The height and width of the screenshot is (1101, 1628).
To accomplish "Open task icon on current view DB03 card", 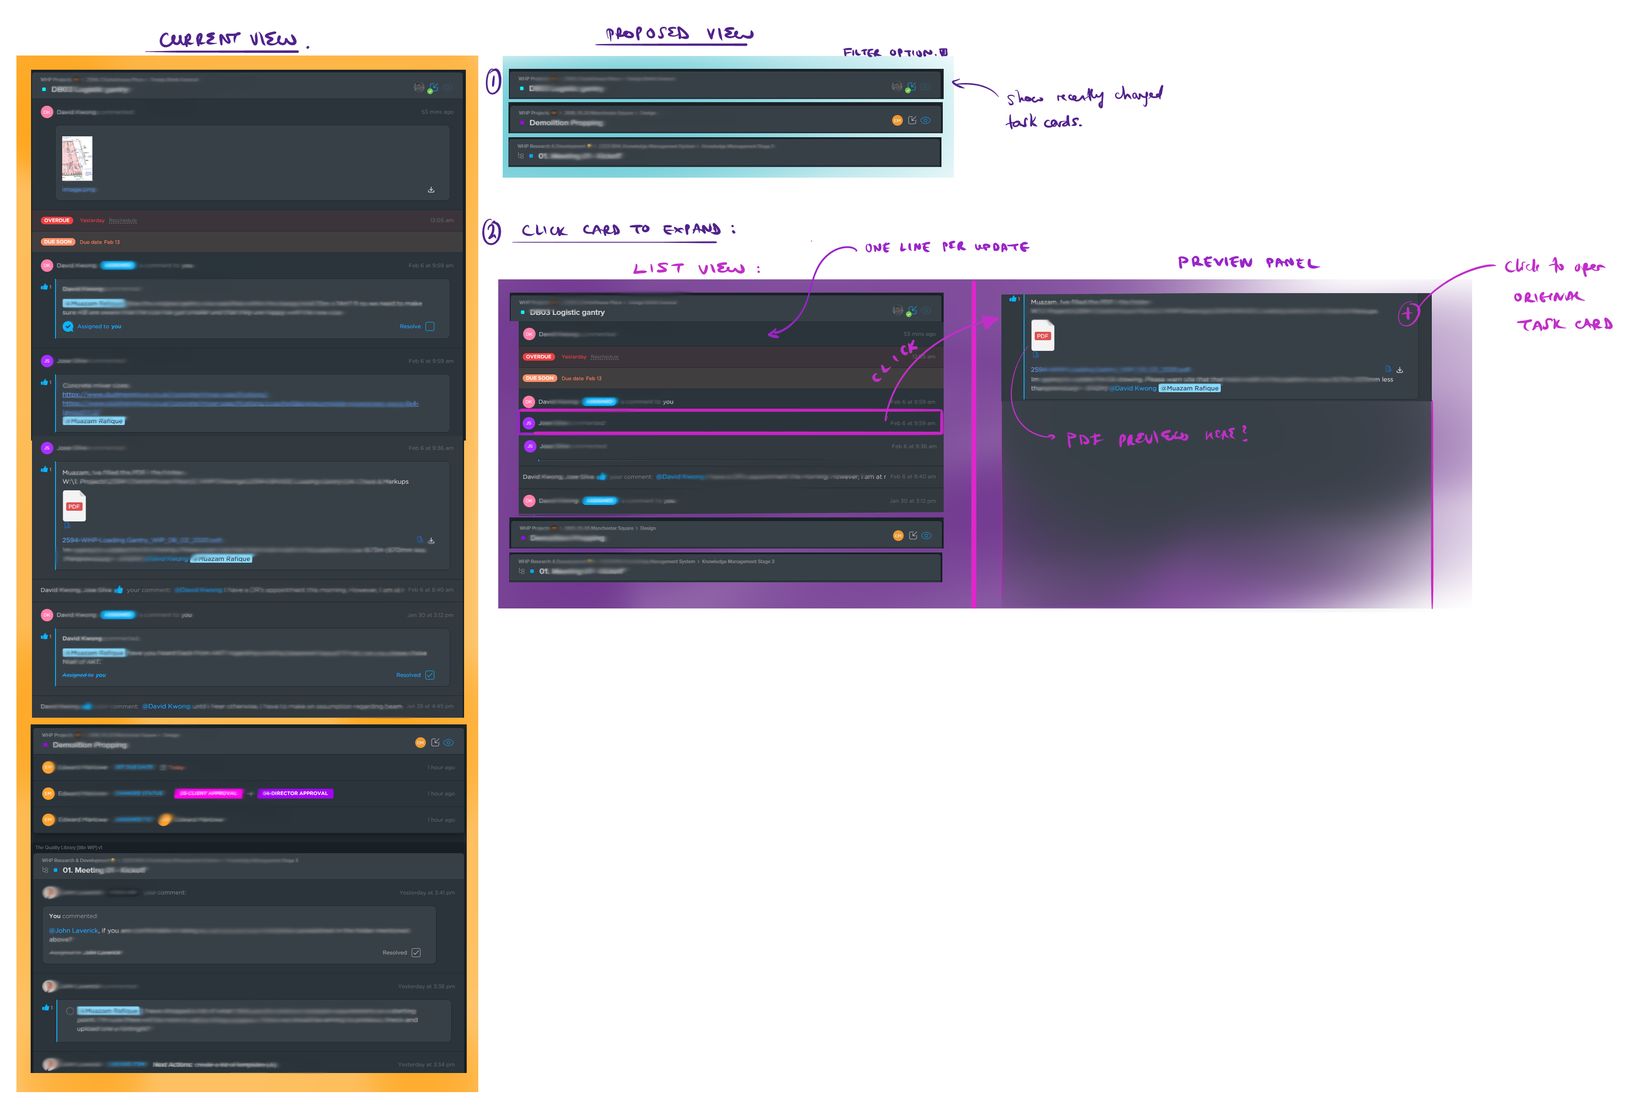I will [x=433, y=87].
